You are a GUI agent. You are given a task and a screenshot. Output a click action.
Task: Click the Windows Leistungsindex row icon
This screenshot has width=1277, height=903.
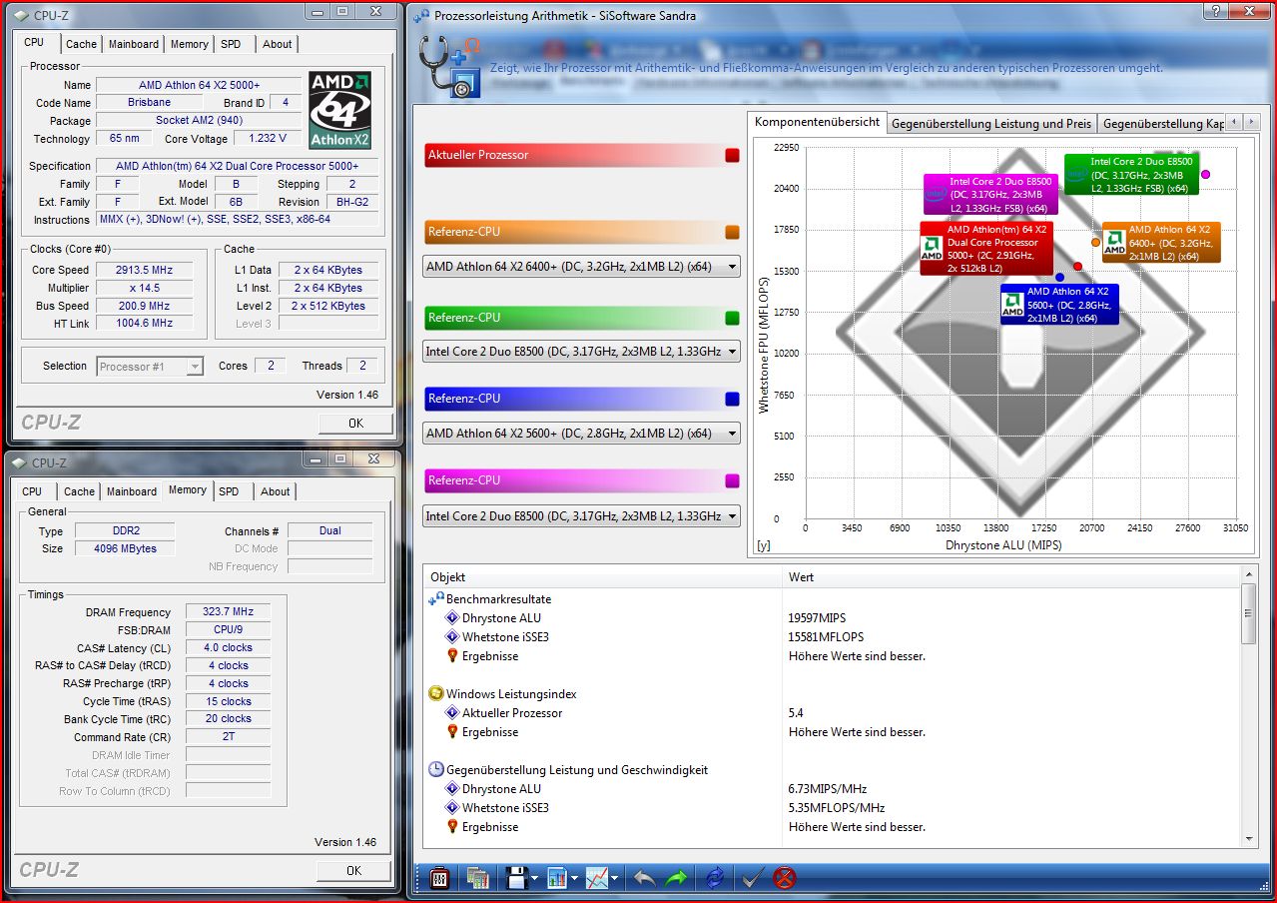click(436, 694)
